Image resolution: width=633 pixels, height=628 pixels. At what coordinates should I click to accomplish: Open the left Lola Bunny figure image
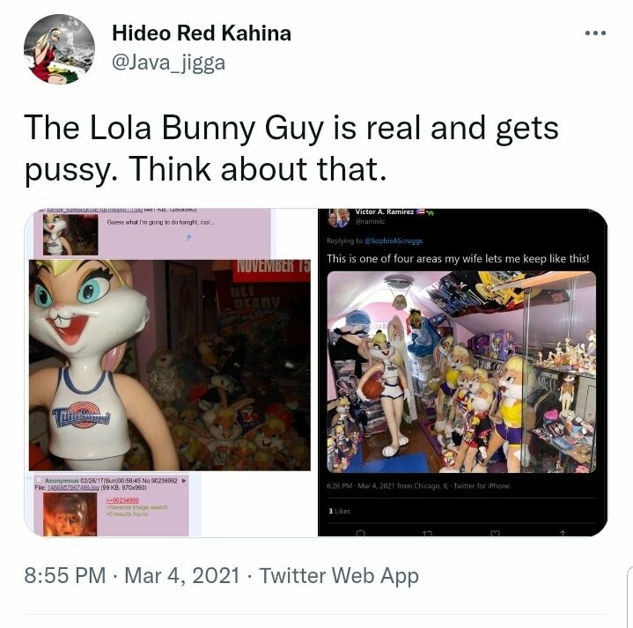click(x=170, y=366)
